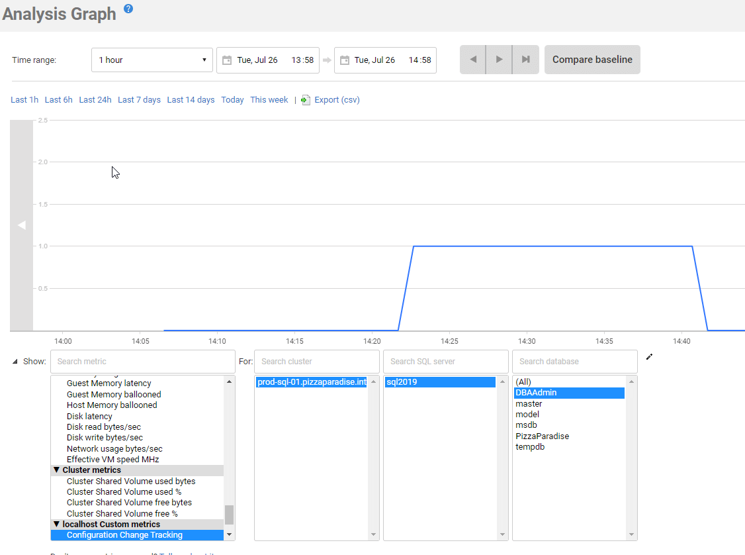Viewport: 745px width, 555px height.
Task: Select the Today link
Action: [x=232, y=100]
